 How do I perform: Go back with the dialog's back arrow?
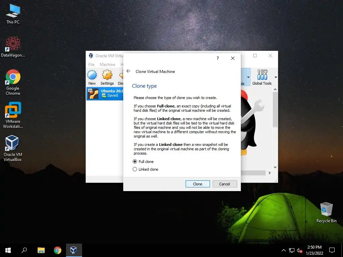128,71
